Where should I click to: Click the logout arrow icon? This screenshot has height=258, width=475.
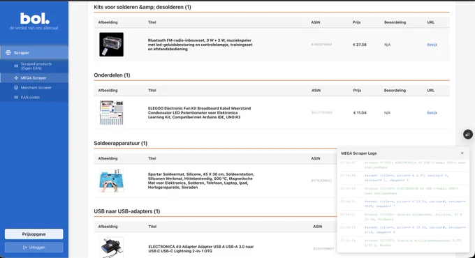pyautogui.click(x=25, y=248)
